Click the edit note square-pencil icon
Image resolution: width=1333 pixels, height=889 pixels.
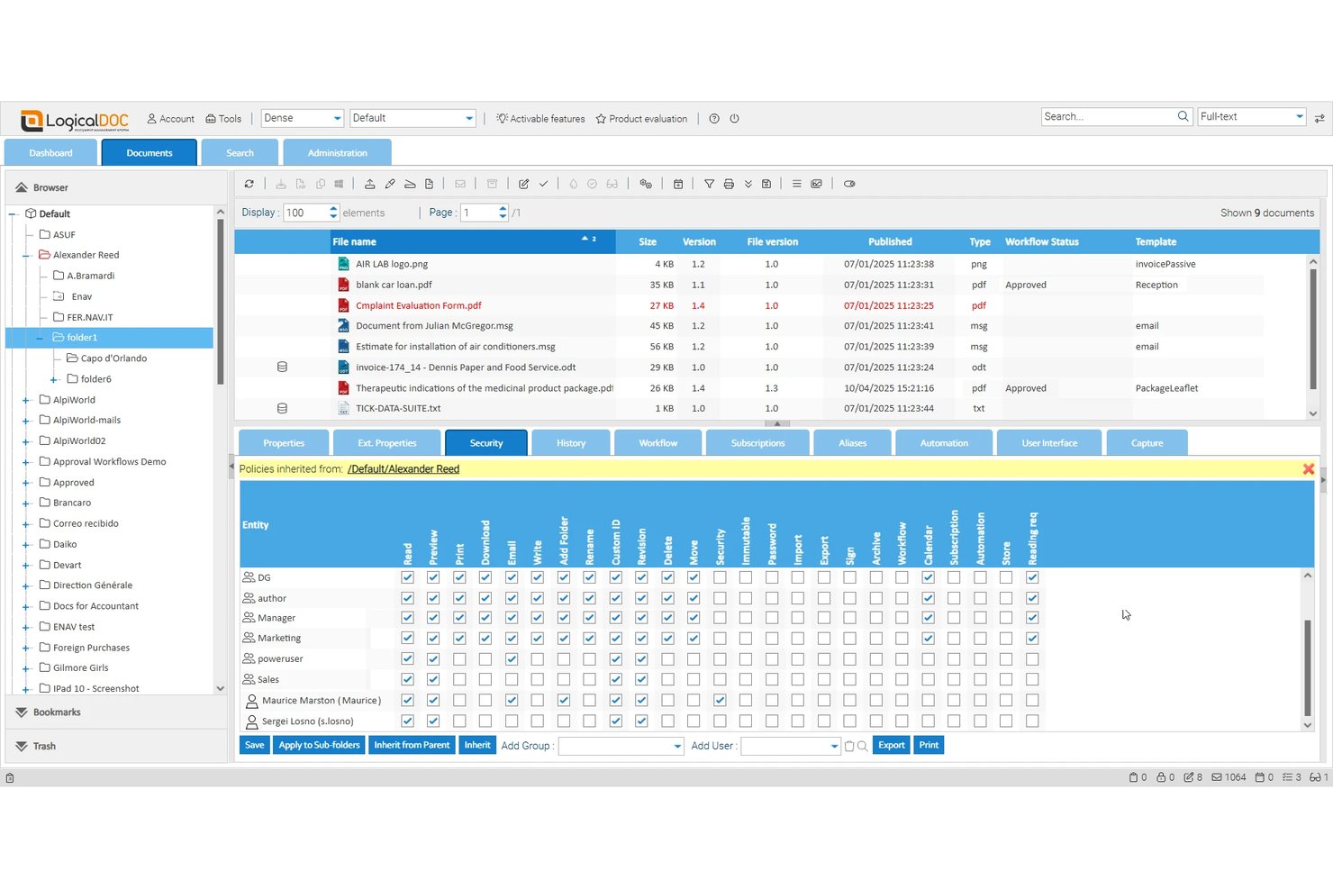click(x=524, y=184)
